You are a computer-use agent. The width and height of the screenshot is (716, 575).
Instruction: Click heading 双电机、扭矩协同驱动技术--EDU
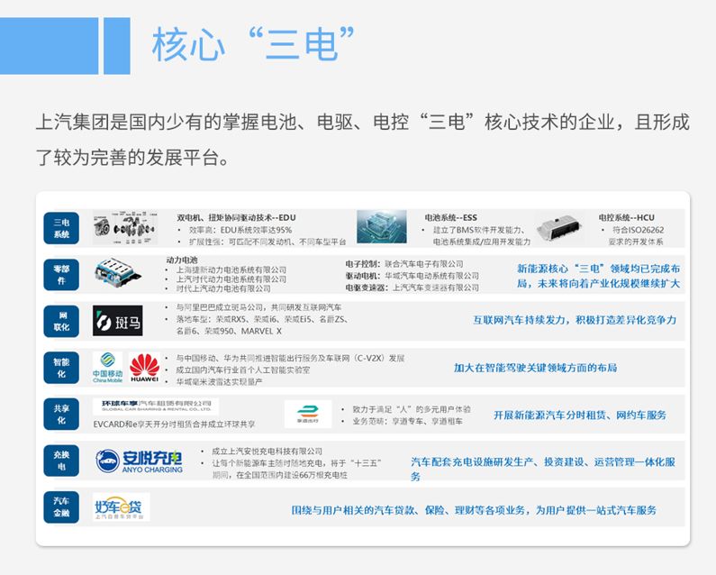pos(237,217)
